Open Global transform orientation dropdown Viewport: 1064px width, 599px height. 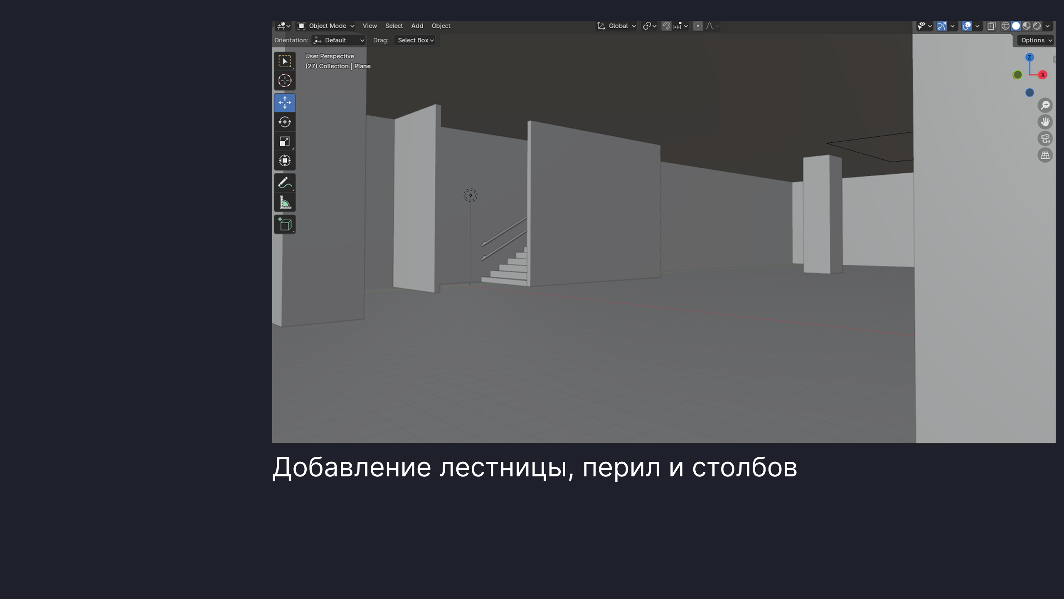click(x=616, y=26)
